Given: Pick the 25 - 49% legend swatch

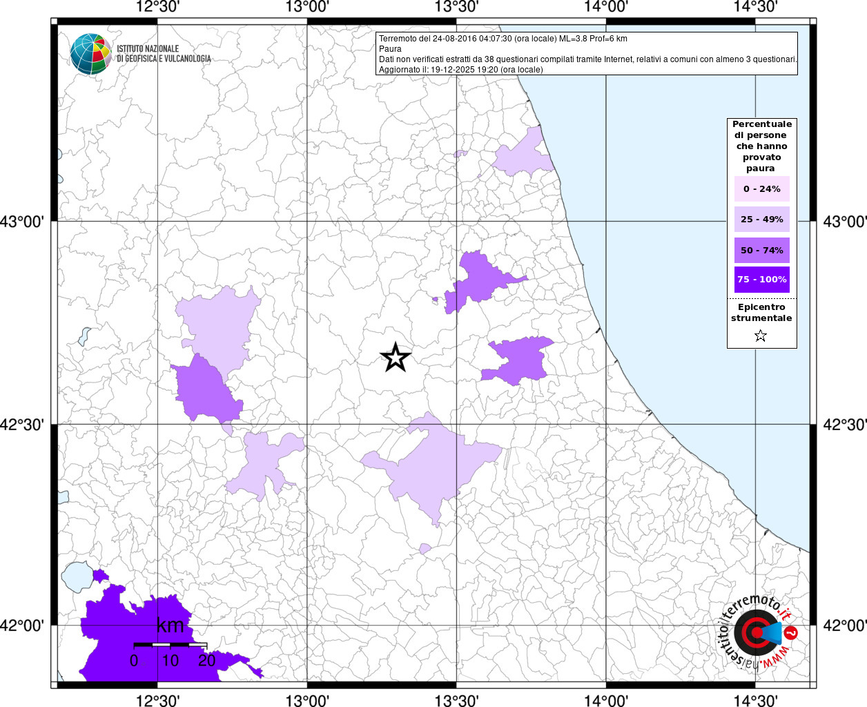Looking at the screenshot, I should (x=761, y=220).
